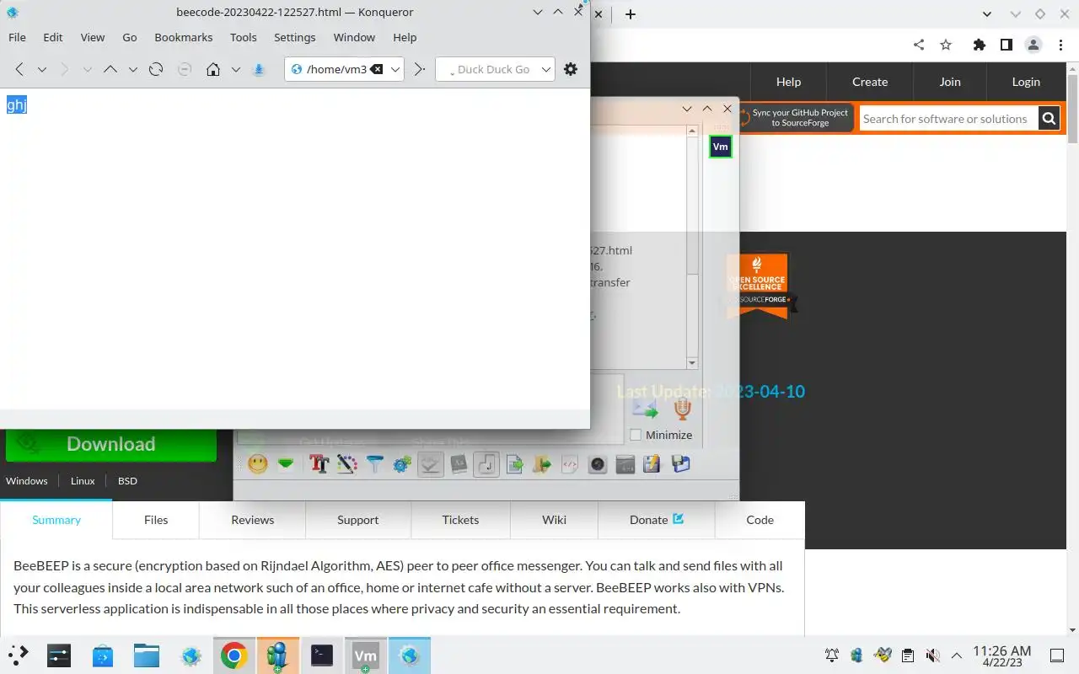This screenshot has height=674, width=1079.
Task: Open the View menu in Konqueror
Action: (93, 37)
